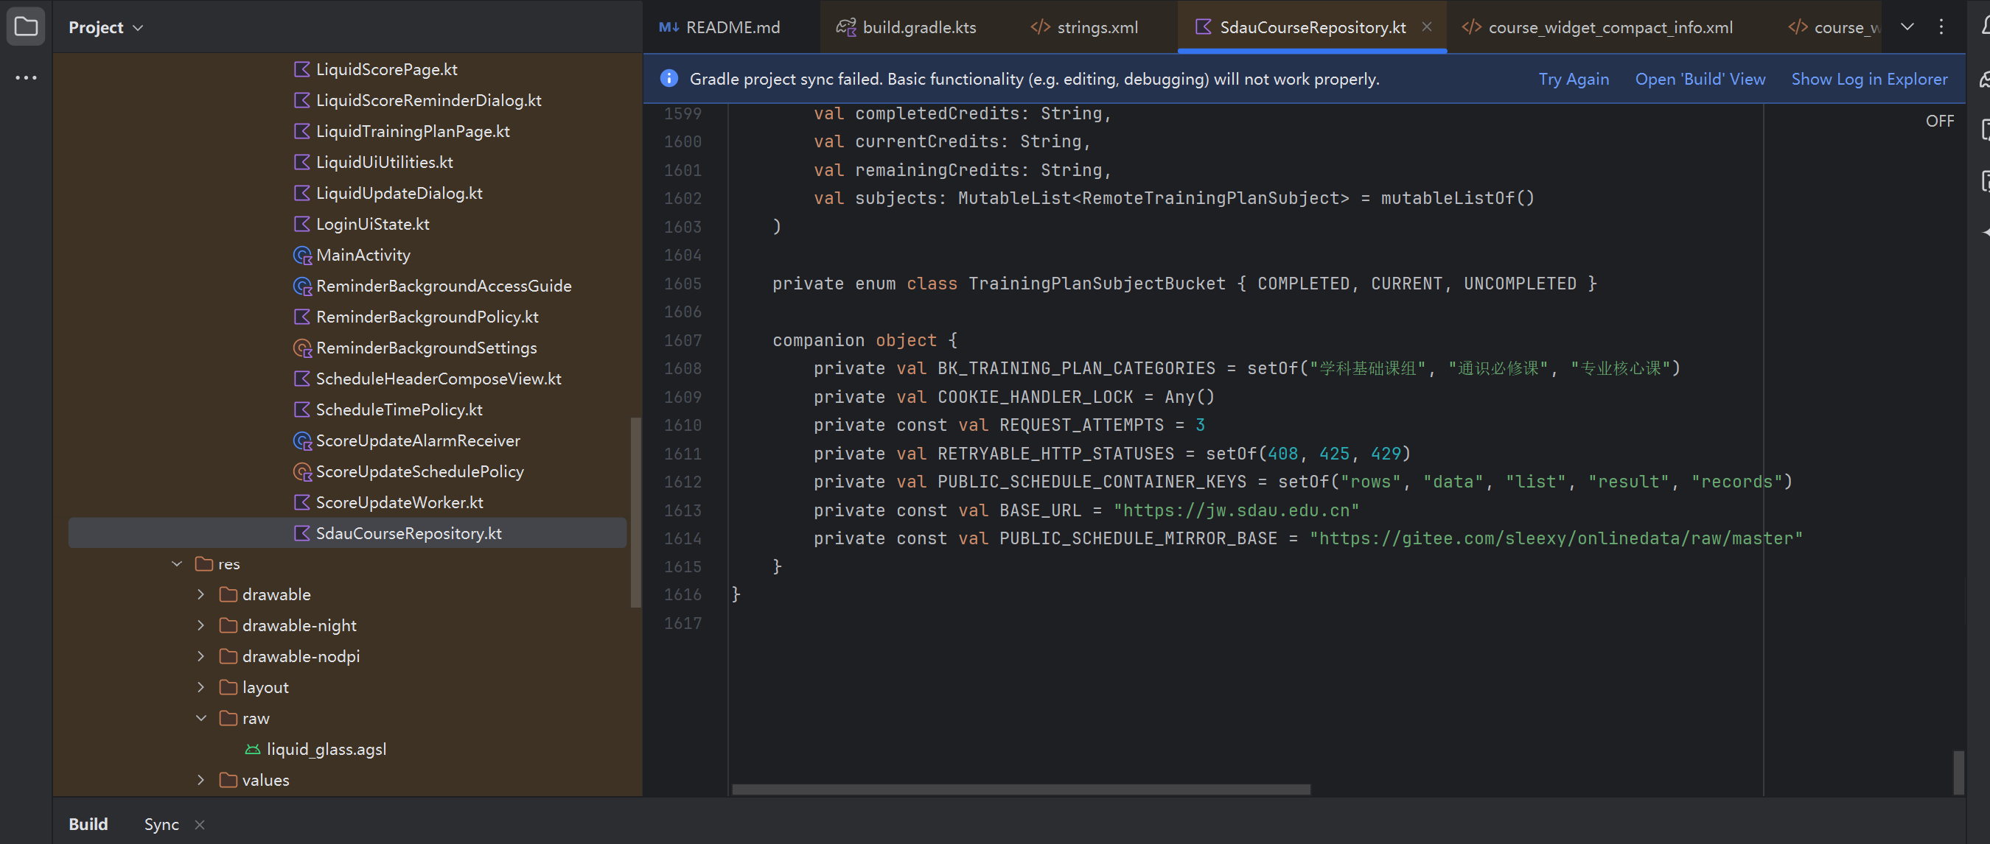This screenshot has height=844, width=1990.
Task: Click the editor horizontal scrollbar
Action: point(1021,790)
